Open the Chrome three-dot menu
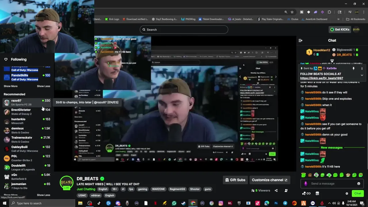The width and height of the screenshot is (368, 207). pos(364,12)
